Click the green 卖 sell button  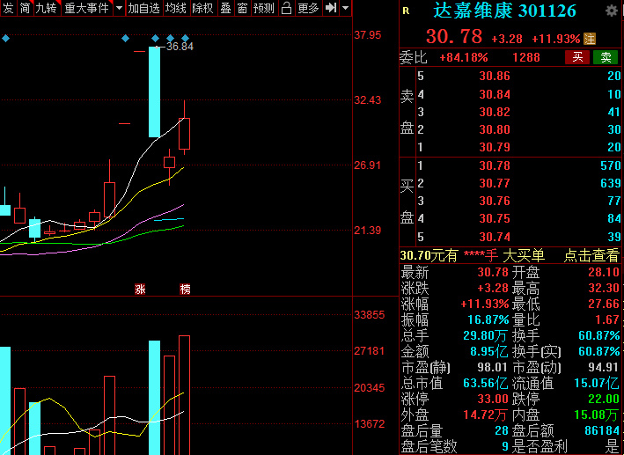(x=606, y=57)
